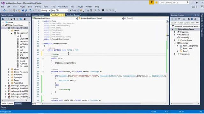Image resolution: width=204 pixels, height=114 pixels.
Task: Click the code editor vertical scrollbar
Action: pyautogui.click(x=168, y=62)
